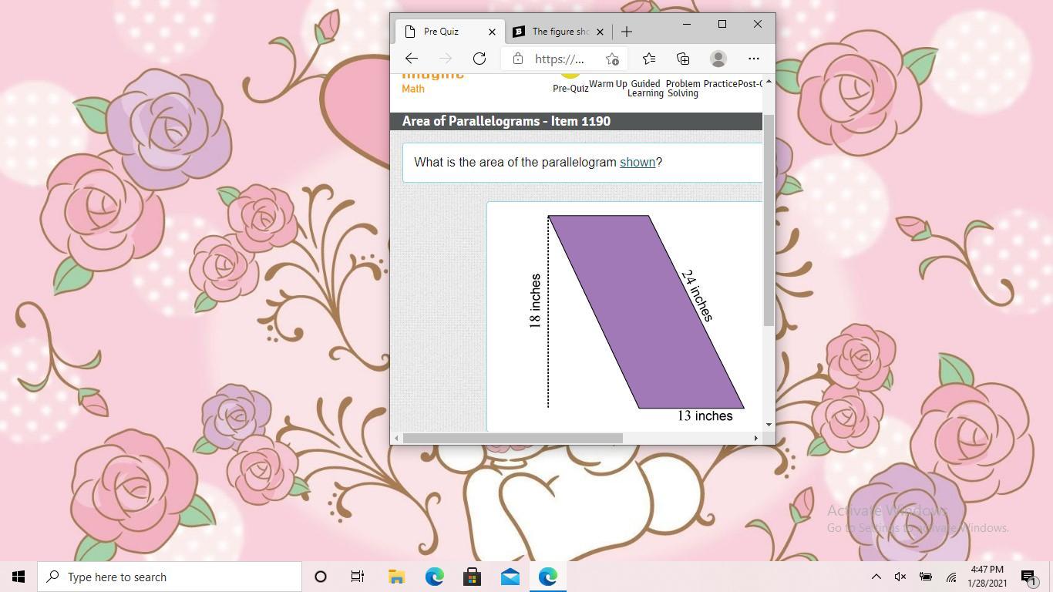Viewport: 1053px width, 592px height.
Task: Switch to the active Edge window icon
Action: pyautogui.click(x=548, y=577)
